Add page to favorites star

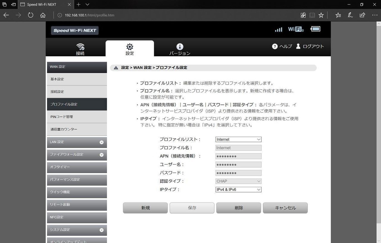coord(321,15)
